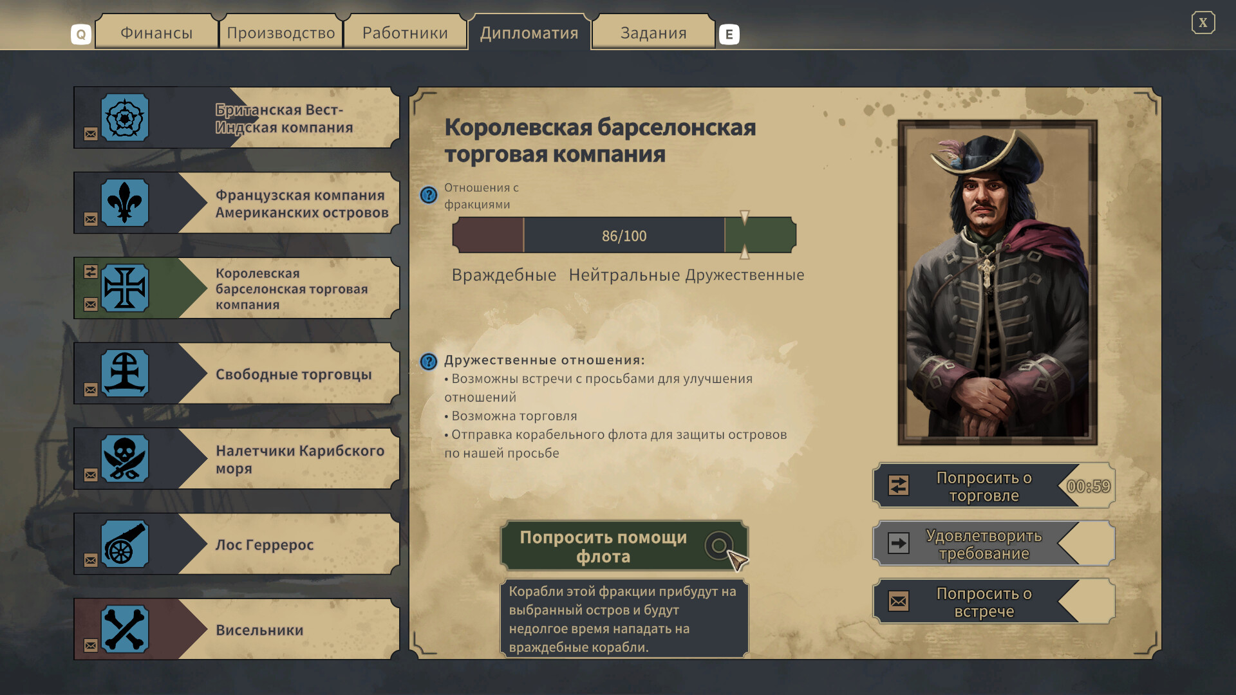Click the anchor-cross icon of the Free Traders
1236x695 pixels.
coord(126,373)
